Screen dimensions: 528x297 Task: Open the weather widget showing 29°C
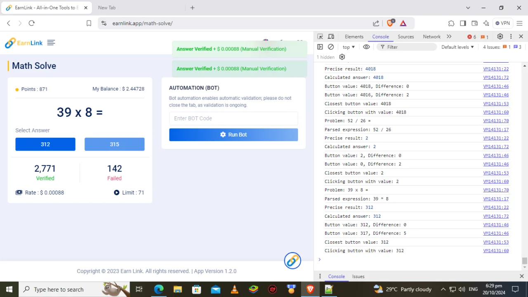tap(403, 289)
